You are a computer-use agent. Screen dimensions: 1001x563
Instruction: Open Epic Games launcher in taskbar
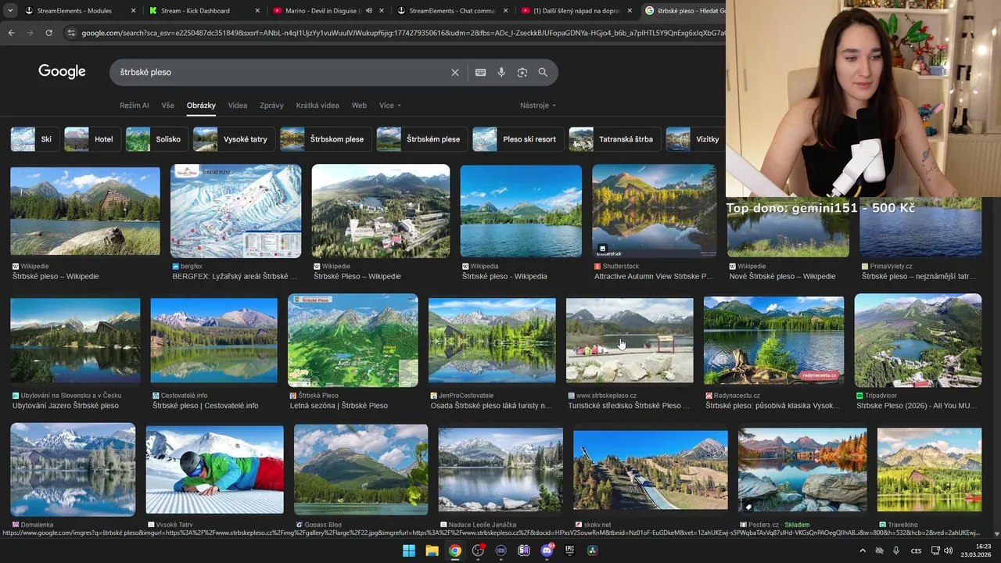tap(569, 550)
